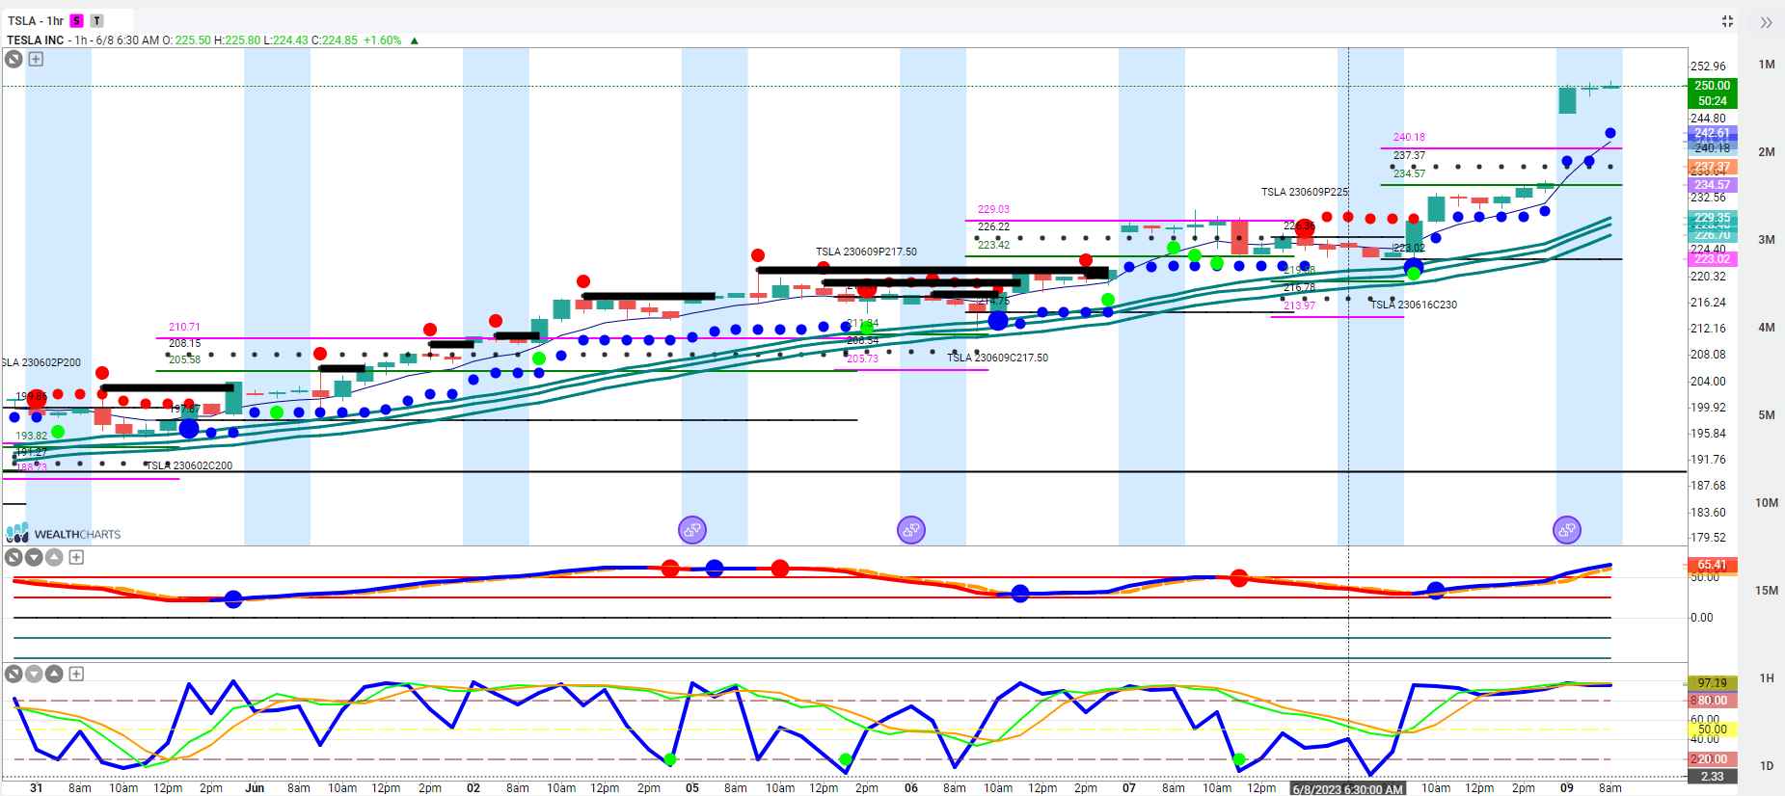Move the bottom oscillator pane down

tap(34, 674)
